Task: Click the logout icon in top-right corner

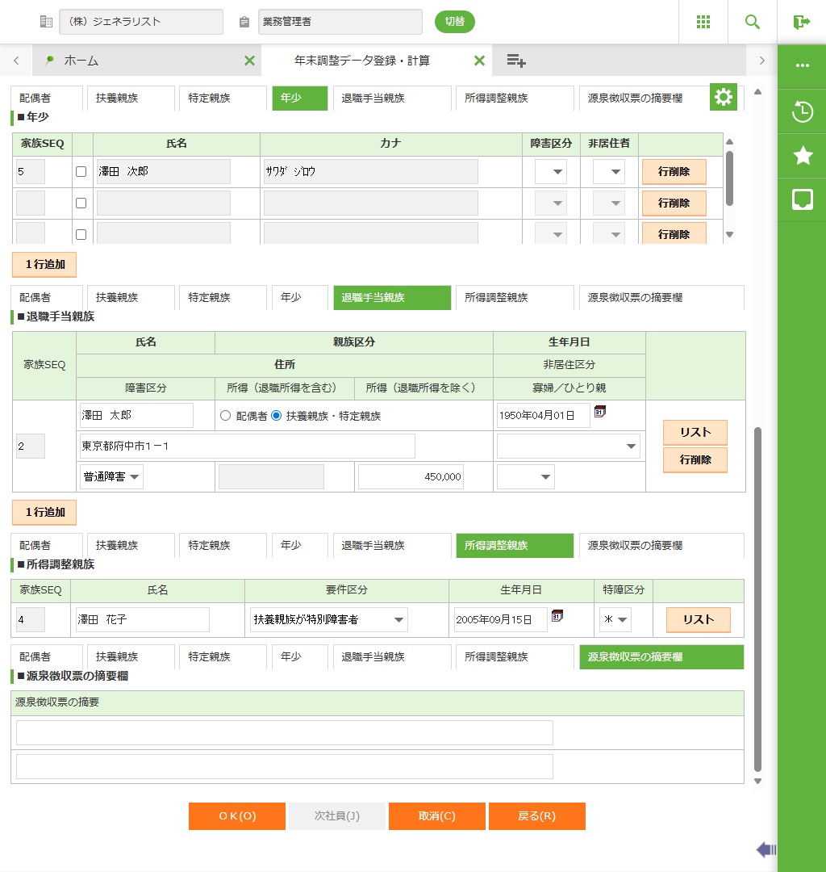Action: click(x=801, y=22)
